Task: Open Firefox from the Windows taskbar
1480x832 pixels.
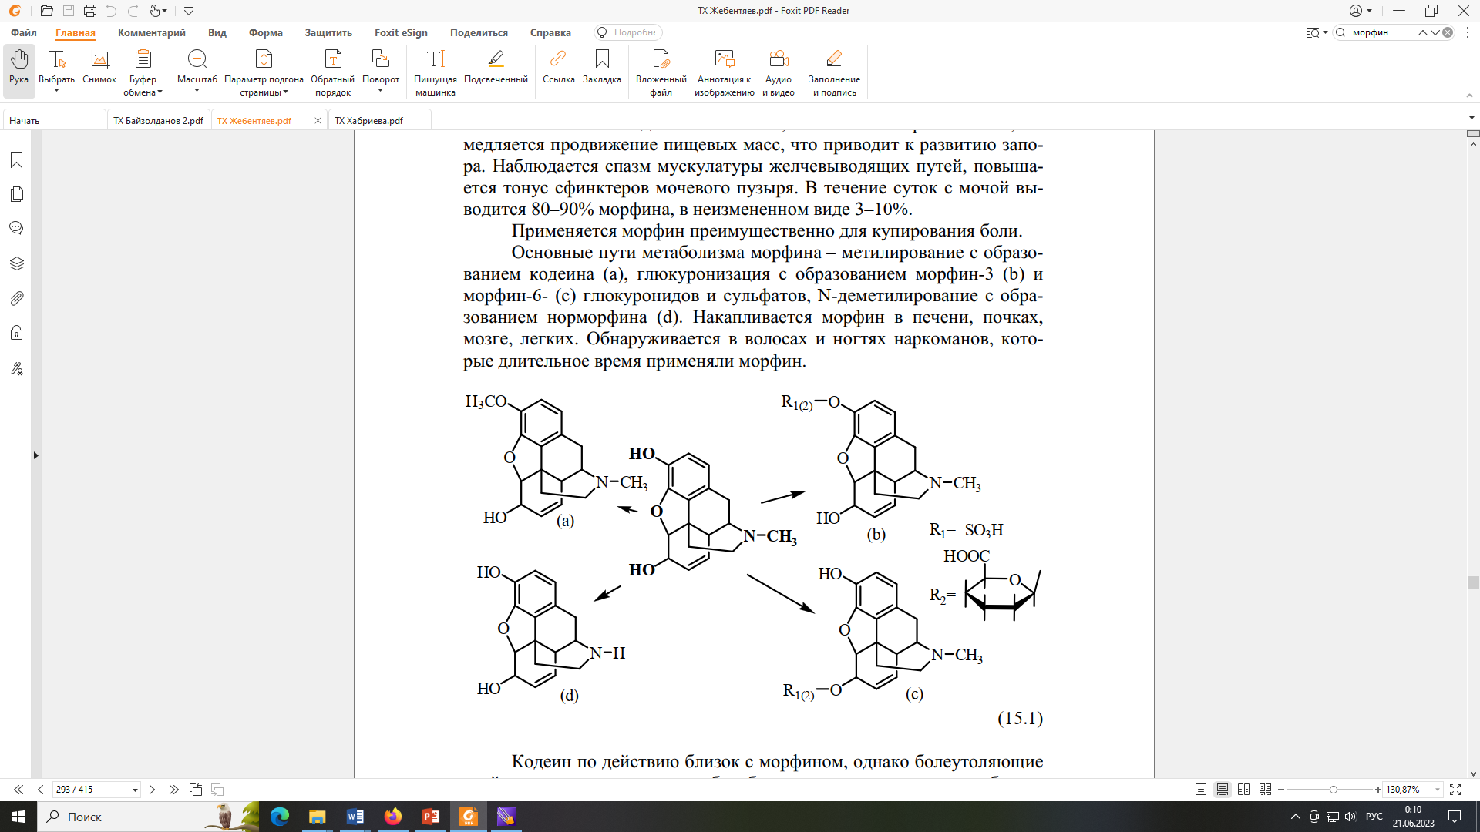Action: click(x=393, y=817)
